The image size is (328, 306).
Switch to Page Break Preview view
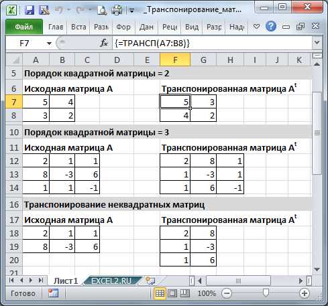pyautogui.click(x=185, y=293)
